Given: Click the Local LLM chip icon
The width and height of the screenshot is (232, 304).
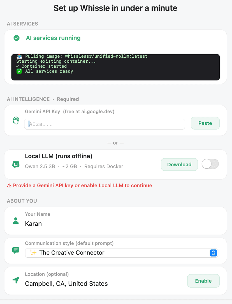Looking at the screenshot, I should [x=16, y=164].
